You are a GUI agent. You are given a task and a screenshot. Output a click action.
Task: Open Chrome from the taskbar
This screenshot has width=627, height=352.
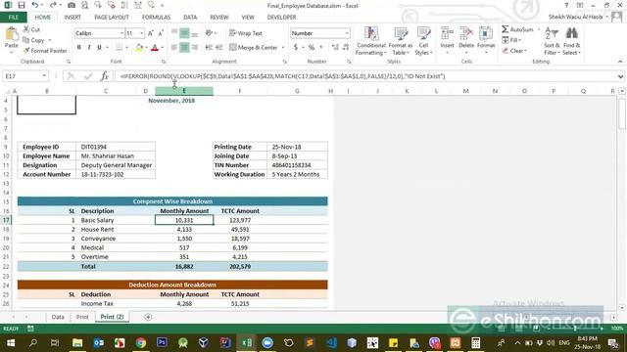click(140, 342)
